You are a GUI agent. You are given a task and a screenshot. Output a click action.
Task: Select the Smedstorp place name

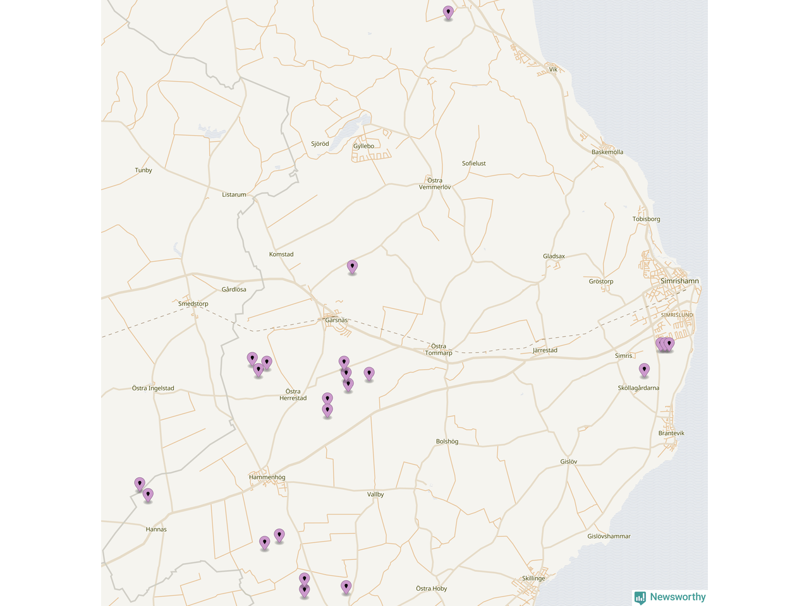193,304
